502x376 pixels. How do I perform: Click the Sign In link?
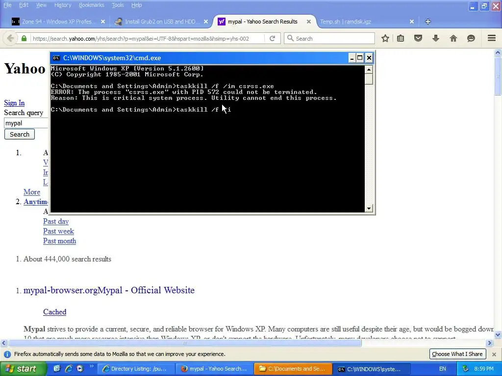(x=14, y=103)
